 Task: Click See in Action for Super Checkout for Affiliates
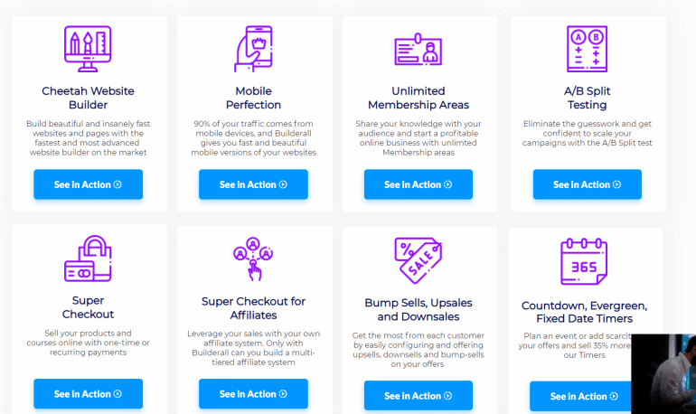pos(253,394)
